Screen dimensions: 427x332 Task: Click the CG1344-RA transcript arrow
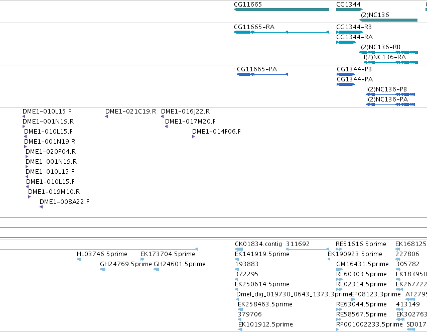click(346, 42)
